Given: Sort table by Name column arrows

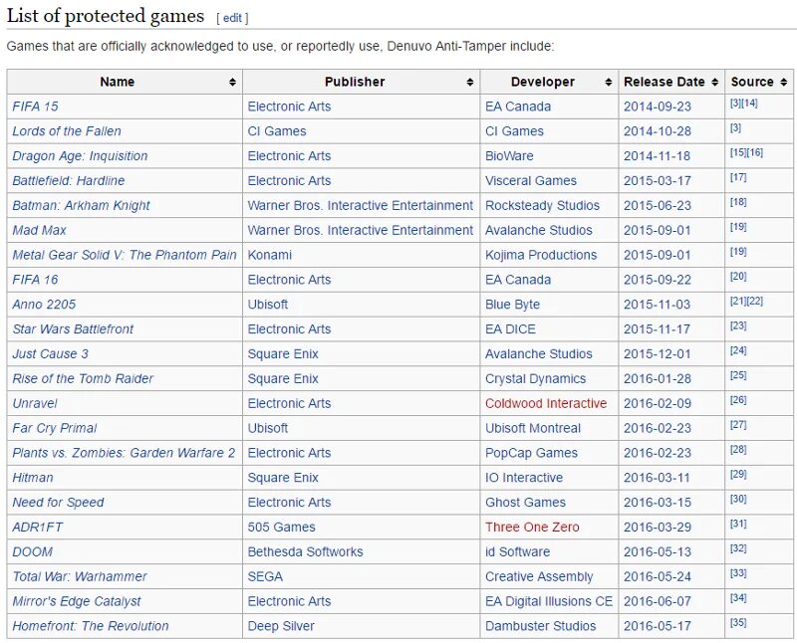Looking at the screenshot, I should click(232, 82).
